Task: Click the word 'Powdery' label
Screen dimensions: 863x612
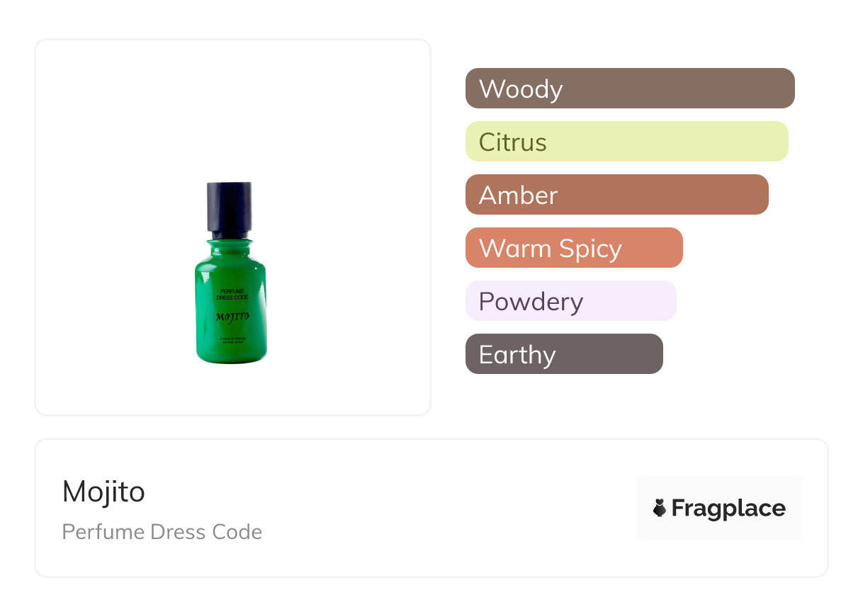Action: 531,302
